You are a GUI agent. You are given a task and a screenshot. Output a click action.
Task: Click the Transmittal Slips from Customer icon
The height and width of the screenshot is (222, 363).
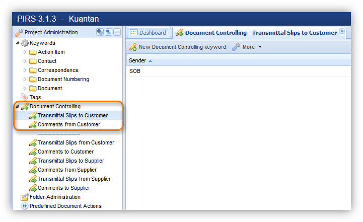pos(33,142)
